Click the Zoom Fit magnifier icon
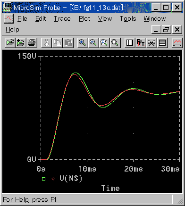Viewport: 185px width, 206px height. [x=115, y=42]
